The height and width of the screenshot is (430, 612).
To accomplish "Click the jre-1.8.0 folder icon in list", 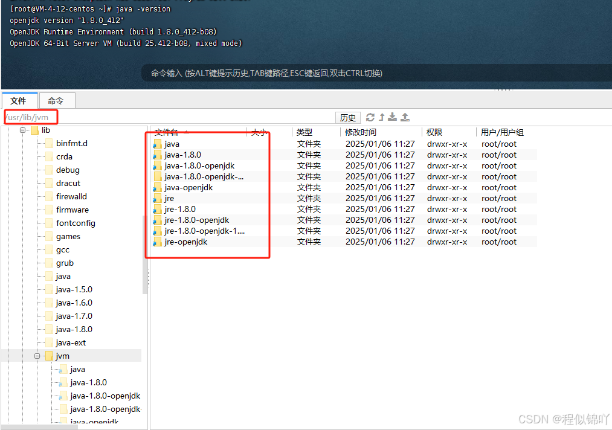I will point(158,209).
